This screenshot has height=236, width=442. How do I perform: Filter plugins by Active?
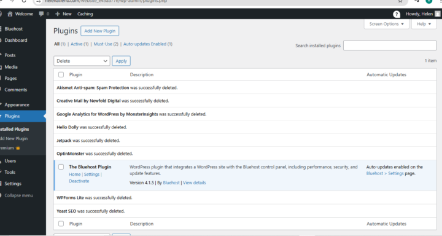click(x=76, y=44)
